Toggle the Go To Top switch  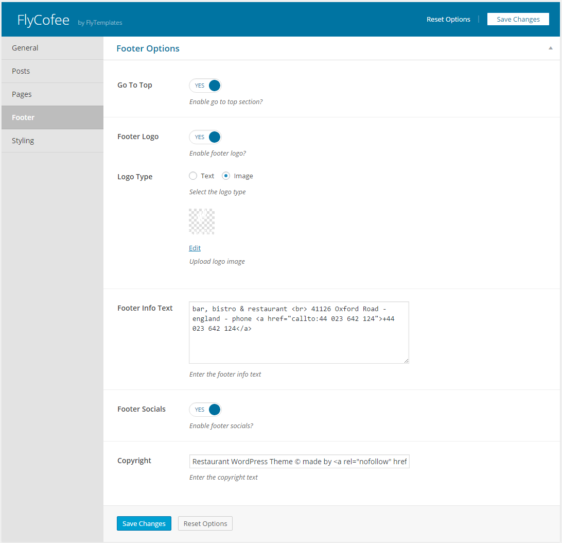205,86
